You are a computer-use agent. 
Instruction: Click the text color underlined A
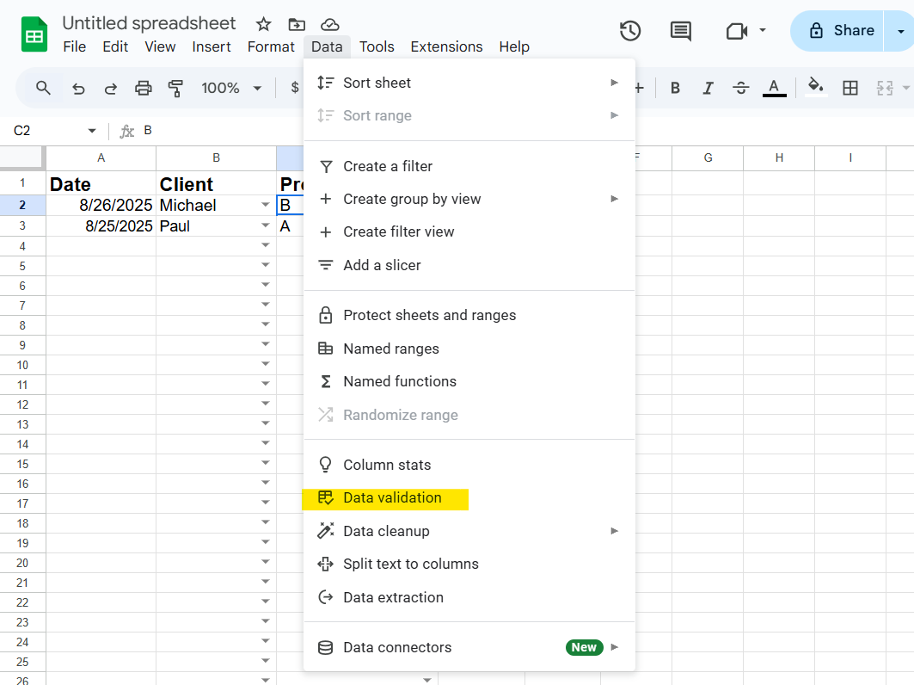coord(774,87)
